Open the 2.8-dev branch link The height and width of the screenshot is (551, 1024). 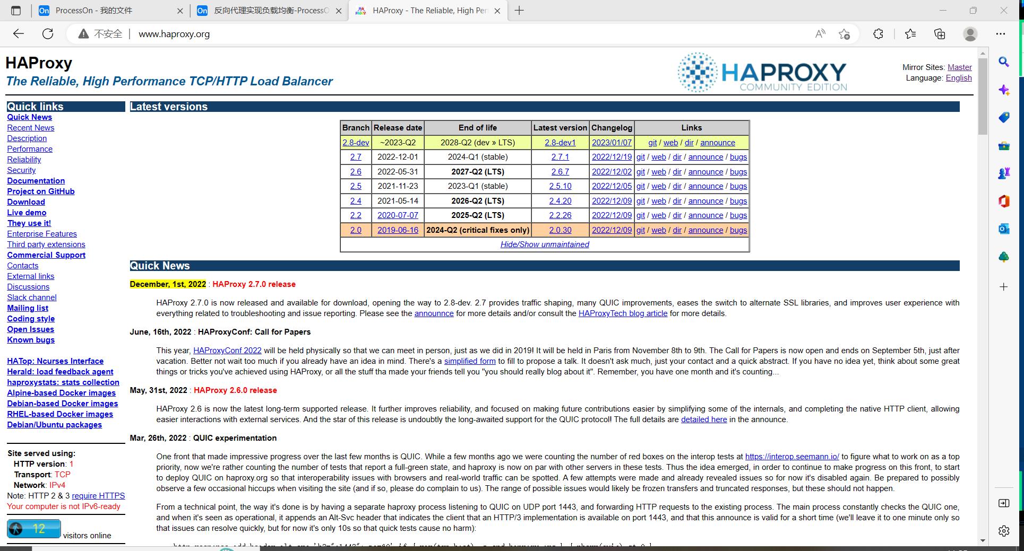click(356, 143)
